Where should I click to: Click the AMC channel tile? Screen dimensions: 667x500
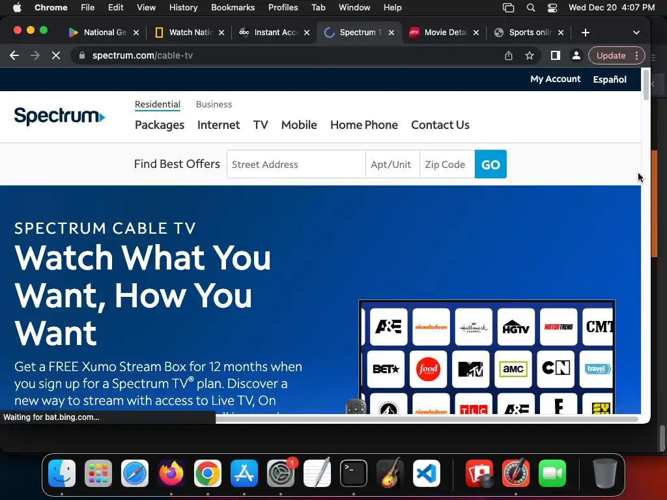(513, 369)
